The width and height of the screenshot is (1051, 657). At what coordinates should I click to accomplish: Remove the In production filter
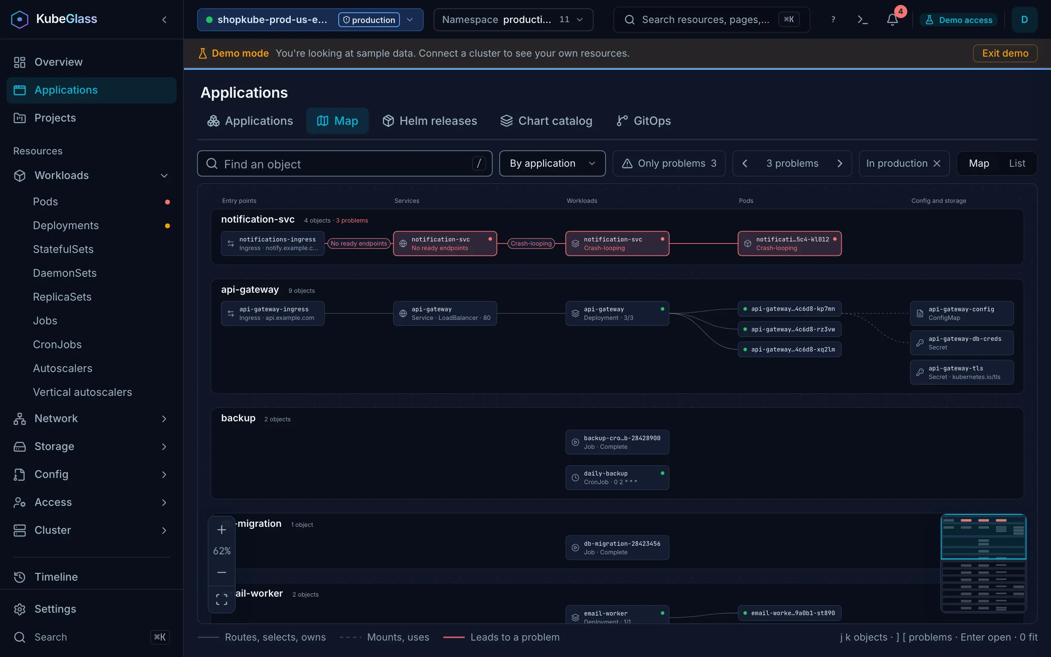coord(937,163)
